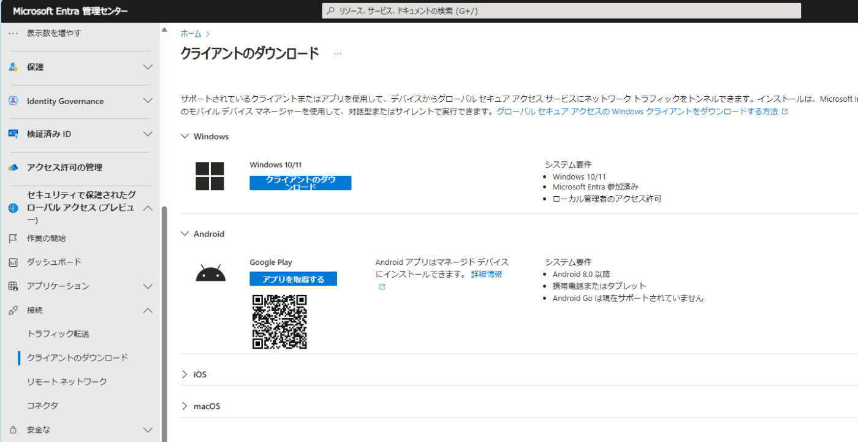This screenshot has height=442, width=858.
Task: Click the Android 8.0 以降 requirement
Action: pyautogui.click(x=582, y=274)
